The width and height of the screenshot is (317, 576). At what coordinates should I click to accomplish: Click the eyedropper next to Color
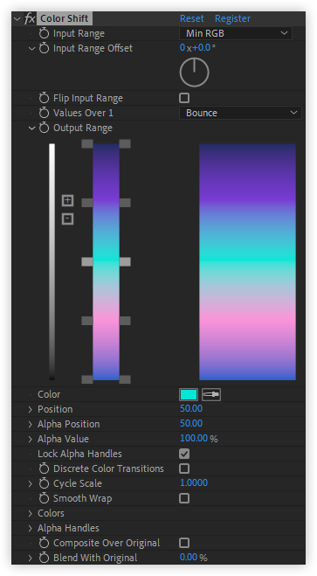pyautogui.click(x=211, y=394)
